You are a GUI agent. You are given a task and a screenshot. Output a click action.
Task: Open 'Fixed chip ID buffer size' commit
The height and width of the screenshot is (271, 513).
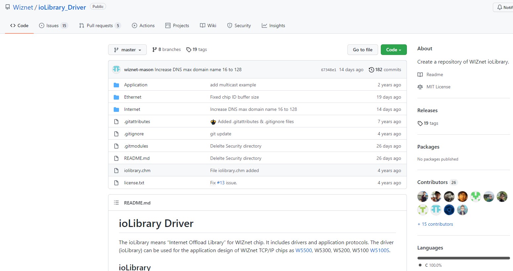coord(235,97)
